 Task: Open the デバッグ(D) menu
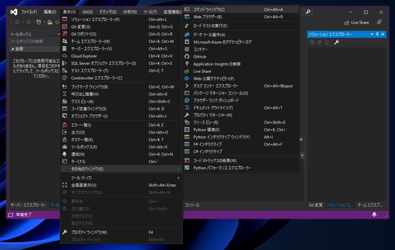click(108, 12)
